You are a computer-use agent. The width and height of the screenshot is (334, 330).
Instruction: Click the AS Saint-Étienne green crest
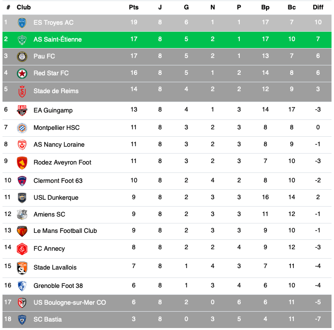click(x=22, y=40)
